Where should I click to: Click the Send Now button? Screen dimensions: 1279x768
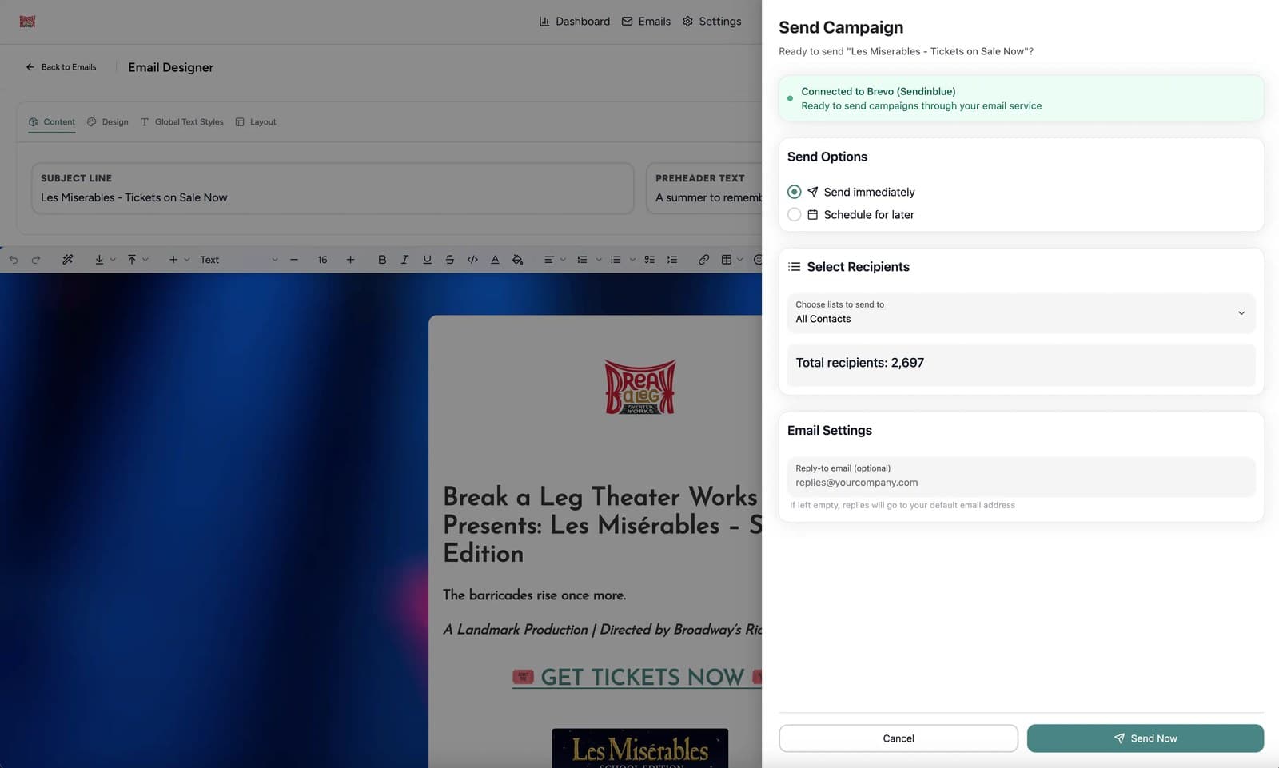coord(1145,738)
